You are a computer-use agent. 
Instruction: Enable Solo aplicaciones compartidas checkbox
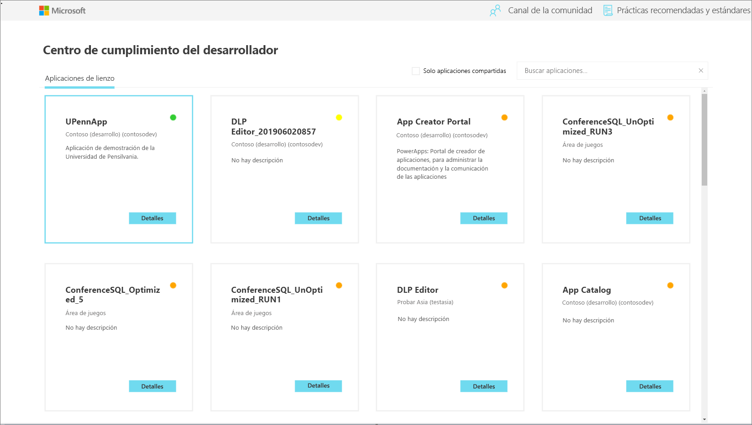click(416, 71)
